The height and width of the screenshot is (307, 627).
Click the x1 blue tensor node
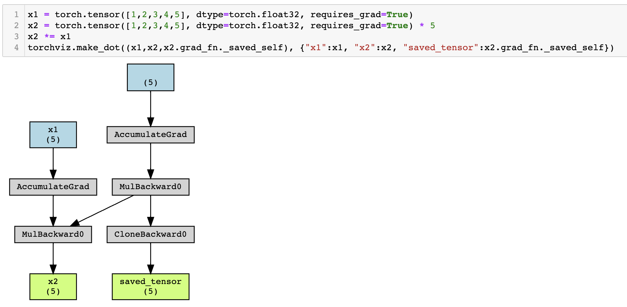[53, 135]
